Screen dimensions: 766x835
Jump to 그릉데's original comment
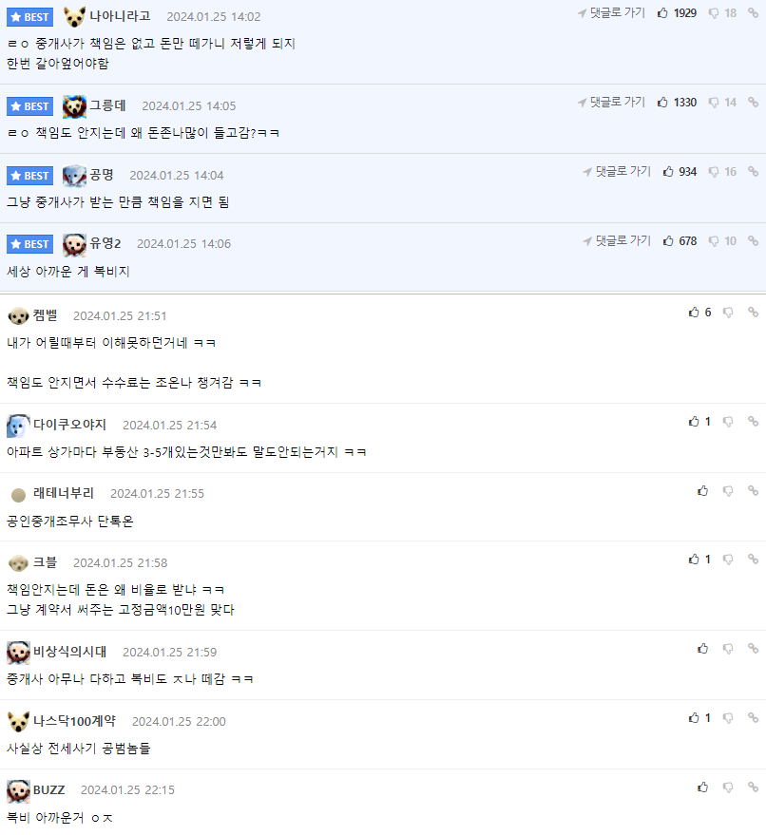611,103
